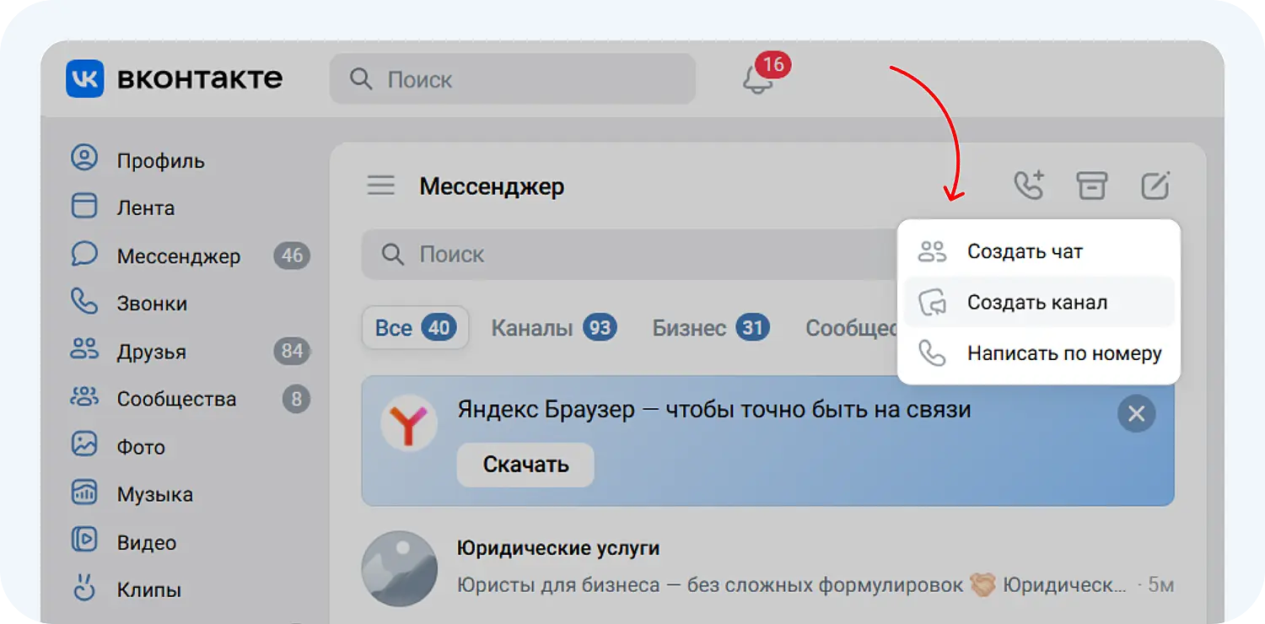This screenshot has width=1265, height=624.
Task: Expand the Messenger hamburger menu
Action: click(381, 186)
